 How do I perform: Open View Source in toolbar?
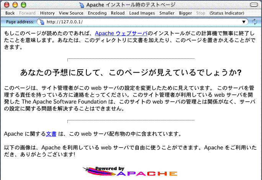(x=71, y=13)
